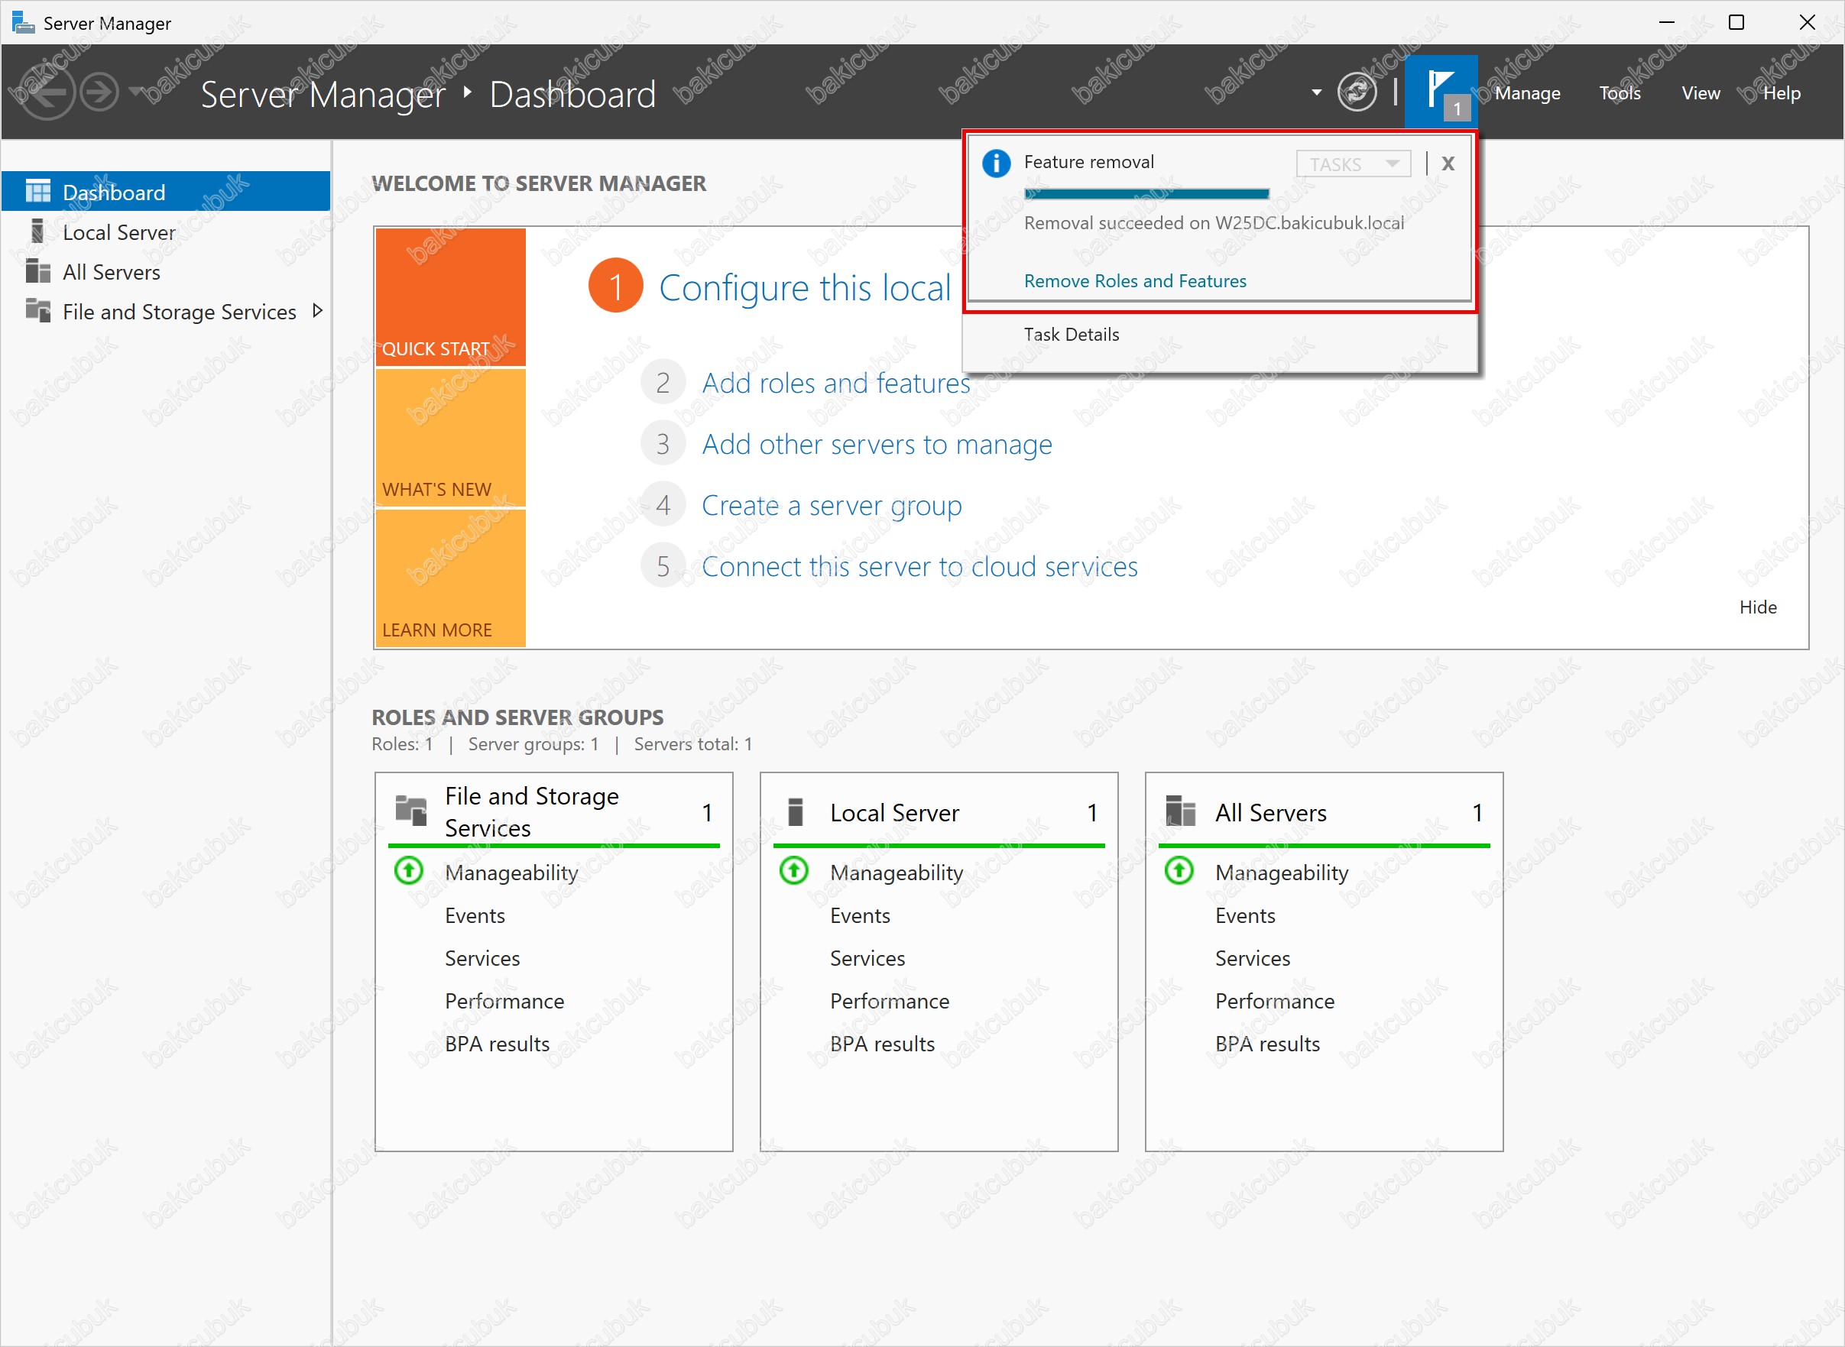
Task: Click Configure this local server link
Action: click(805, 288)
